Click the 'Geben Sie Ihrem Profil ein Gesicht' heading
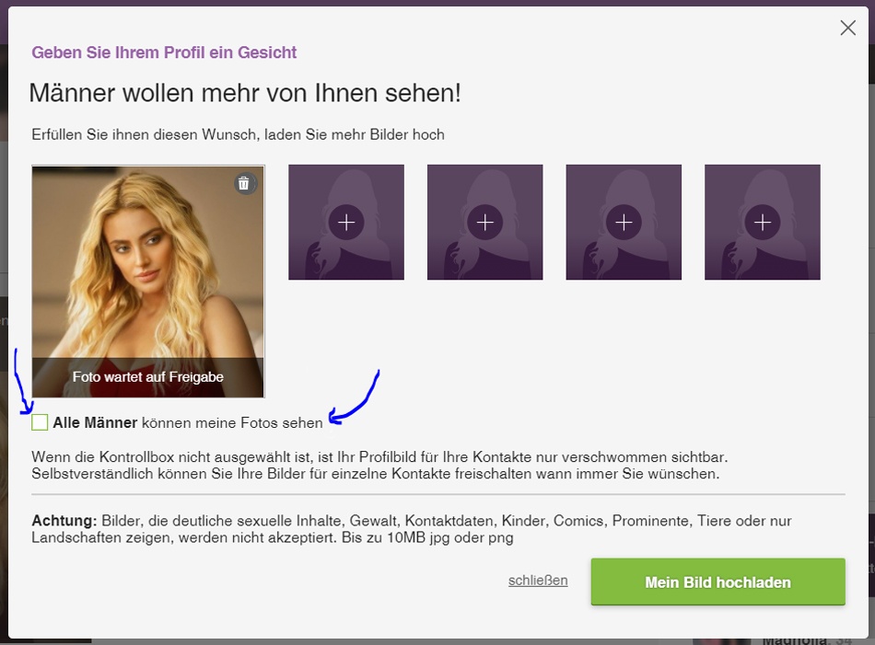 pyautogui.click(x=164, y=52)
